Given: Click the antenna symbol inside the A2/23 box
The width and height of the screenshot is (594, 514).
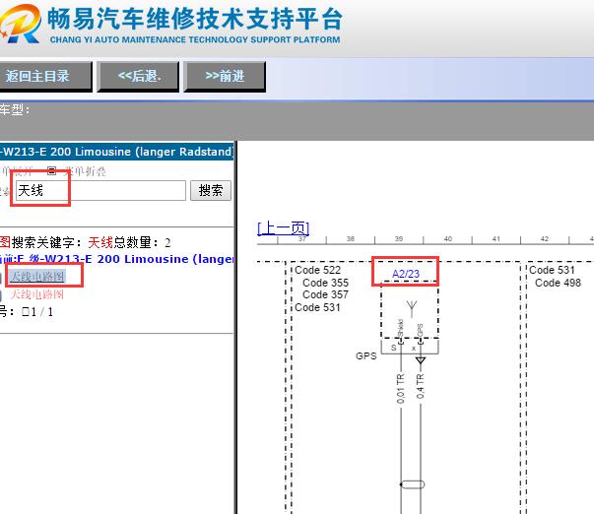Looking at the screenshot, I should pos(412,308).
